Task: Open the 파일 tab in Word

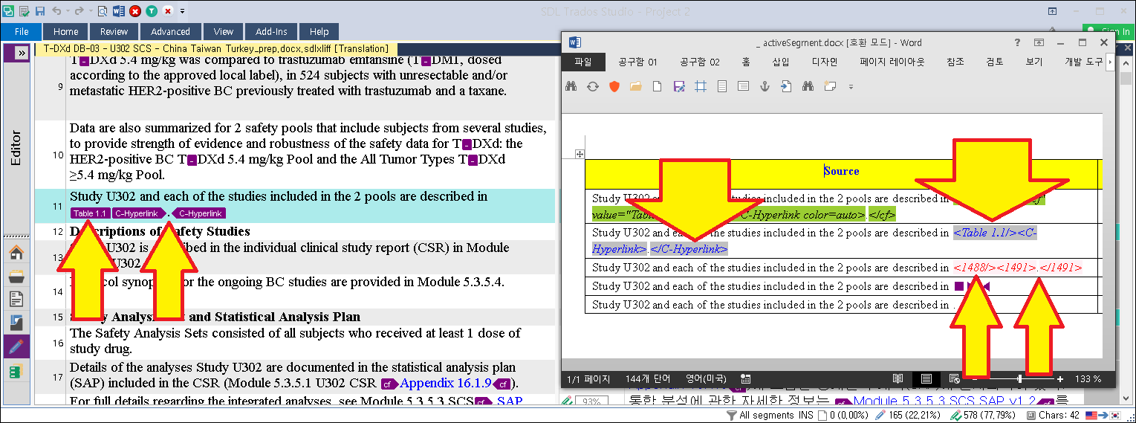Action: [x=583, y=62]
